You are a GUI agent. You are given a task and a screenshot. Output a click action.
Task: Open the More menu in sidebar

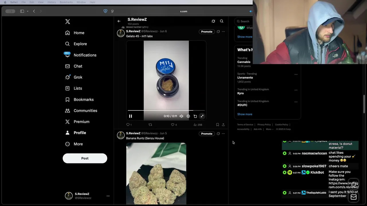tap(74, 144)
